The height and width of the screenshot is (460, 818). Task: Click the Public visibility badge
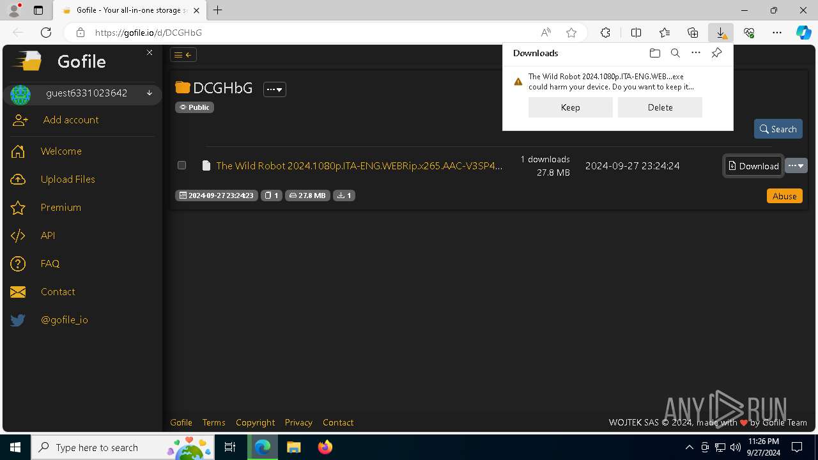pyautogui.click(x=194, y=107)
